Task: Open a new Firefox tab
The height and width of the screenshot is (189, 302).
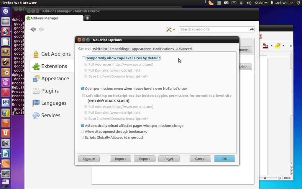Action: 87,18
